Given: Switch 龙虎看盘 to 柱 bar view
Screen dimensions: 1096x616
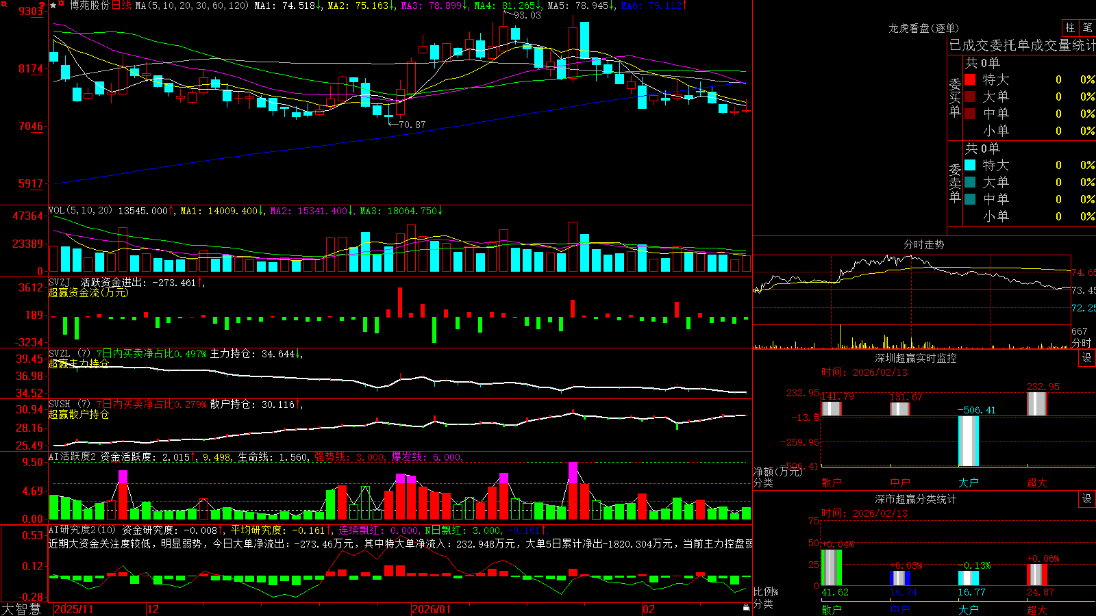Looking at the screenshot, I should pos(1070,28).
